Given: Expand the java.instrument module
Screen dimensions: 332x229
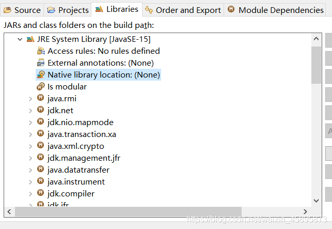Looking at the screenshot, I should click(30, 182).
